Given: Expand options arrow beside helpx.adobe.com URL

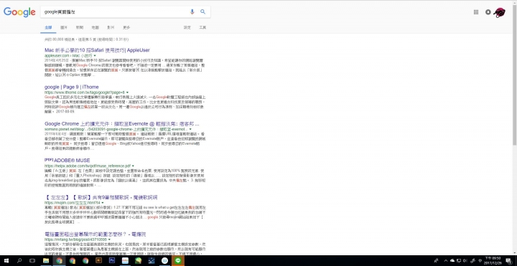Looking at the screenshot, I should tap(133, 166).
